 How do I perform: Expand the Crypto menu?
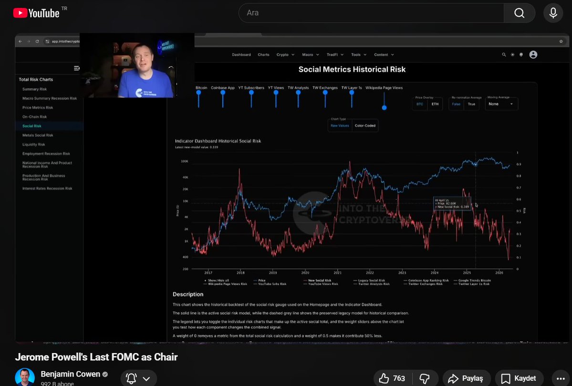(285, 55)
